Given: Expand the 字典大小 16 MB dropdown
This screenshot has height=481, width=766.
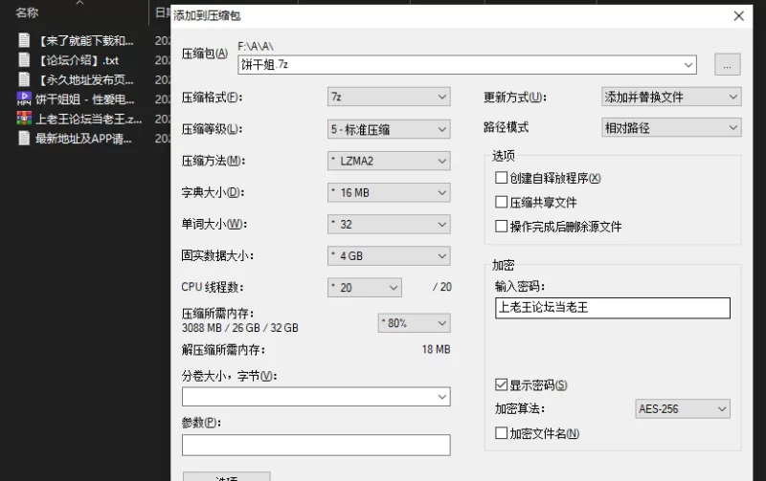Looking at the screenshot, I should (389, 192).
